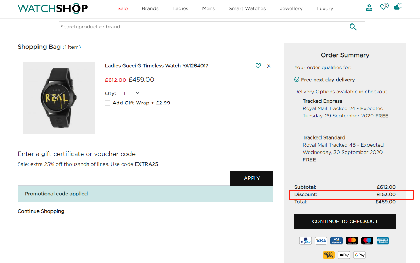The height and width of the screenshot is (263, 420).
Task: Focus the voucher code input field
Action: click(x=124, y=178)
